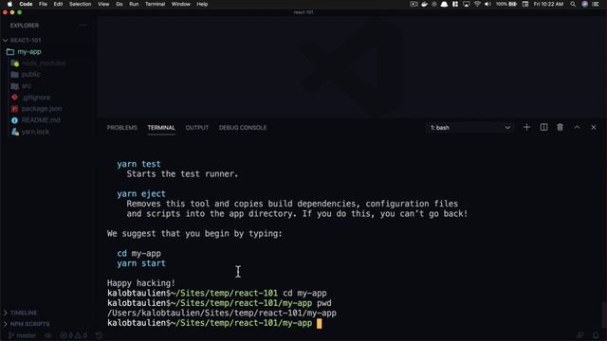Open the Edit menu
The height and width of the screenshot is (341, 607).
(x=58, y=4)
